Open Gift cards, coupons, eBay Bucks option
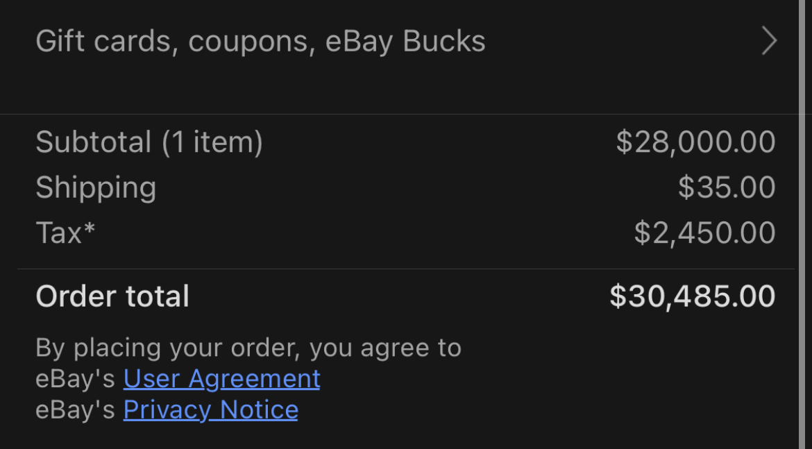The width and height of the screenshot is (812, 449). pyautogui.click(x=260, y=42)
